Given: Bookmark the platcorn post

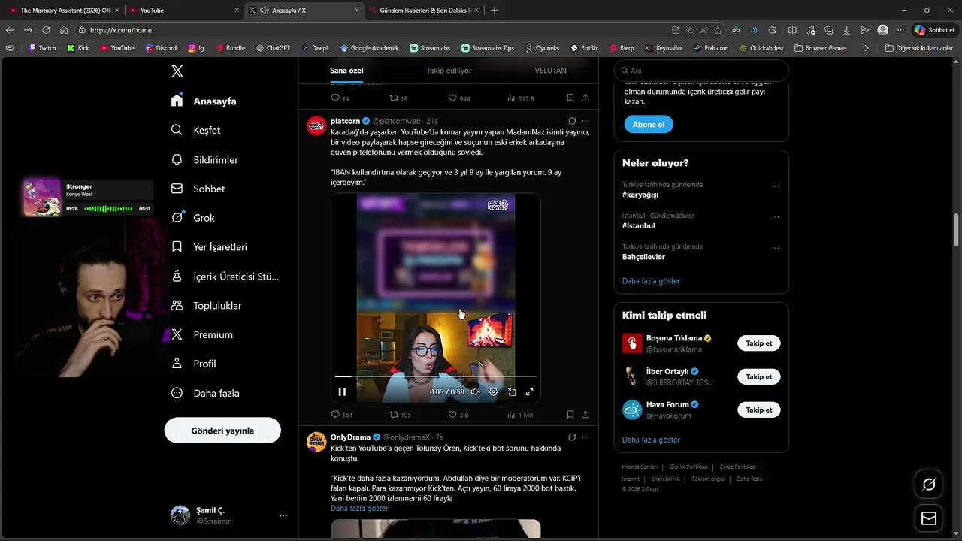Looking at the screenshot, I should (570, 415).
